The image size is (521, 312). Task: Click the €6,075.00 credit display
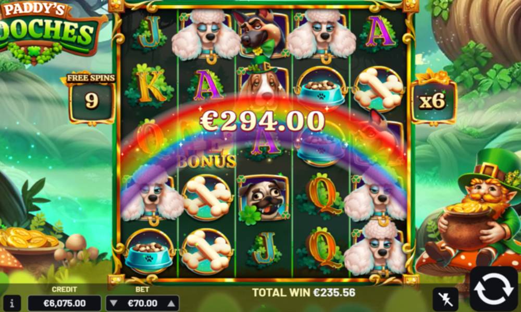65,303
